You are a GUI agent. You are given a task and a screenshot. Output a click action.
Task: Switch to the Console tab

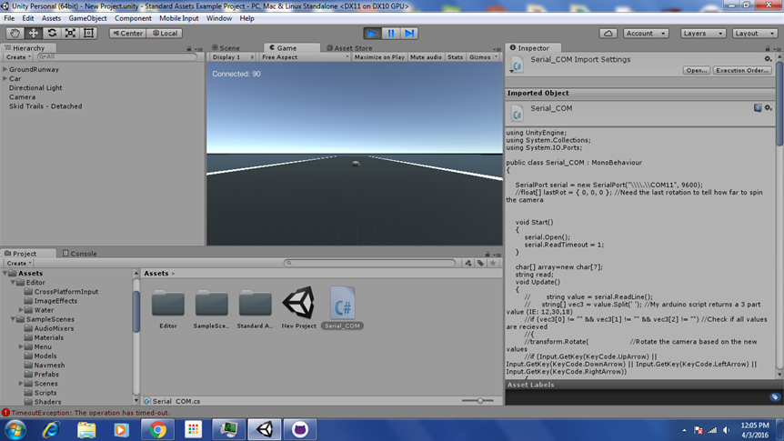tap(80, 254)
